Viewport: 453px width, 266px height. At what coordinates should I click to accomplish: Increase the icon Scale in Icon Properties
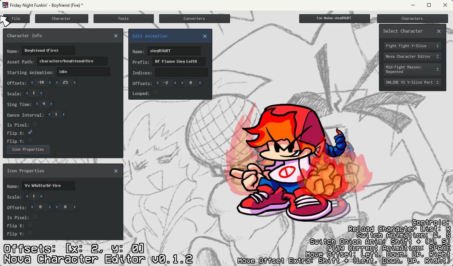(x=42, y=196)
